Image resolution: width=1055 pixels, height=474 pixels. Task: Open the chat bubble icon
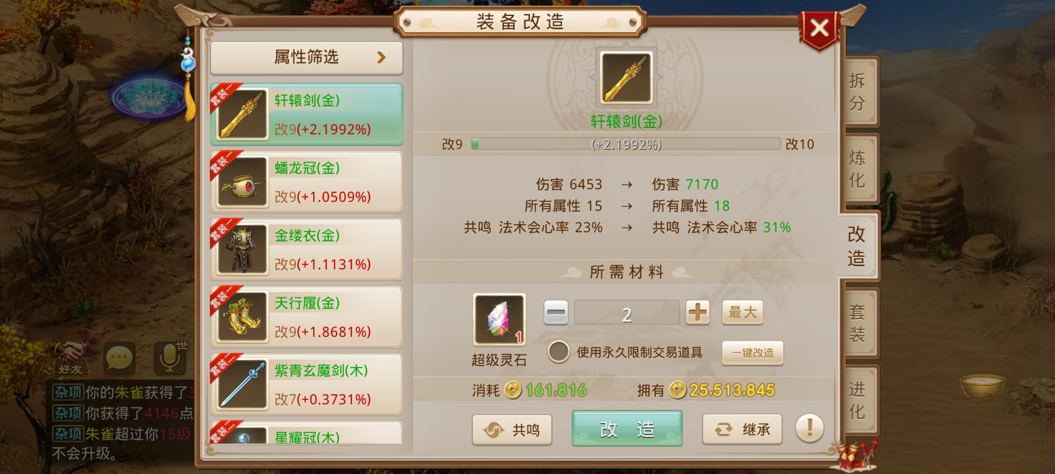pos(119,358)
